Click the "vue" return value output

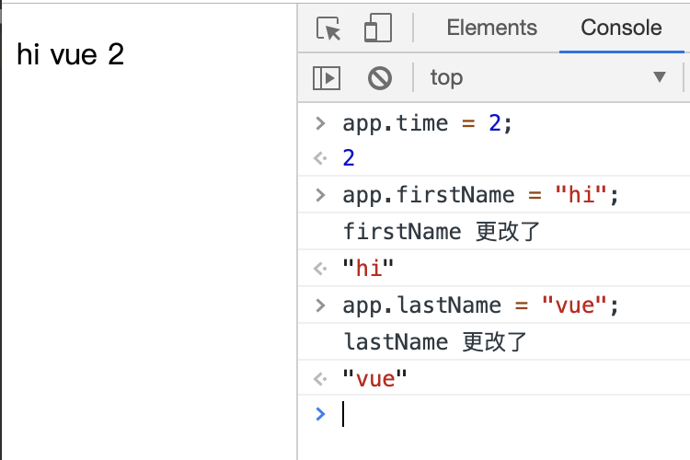pyautogui.click(x=374, y=378)
